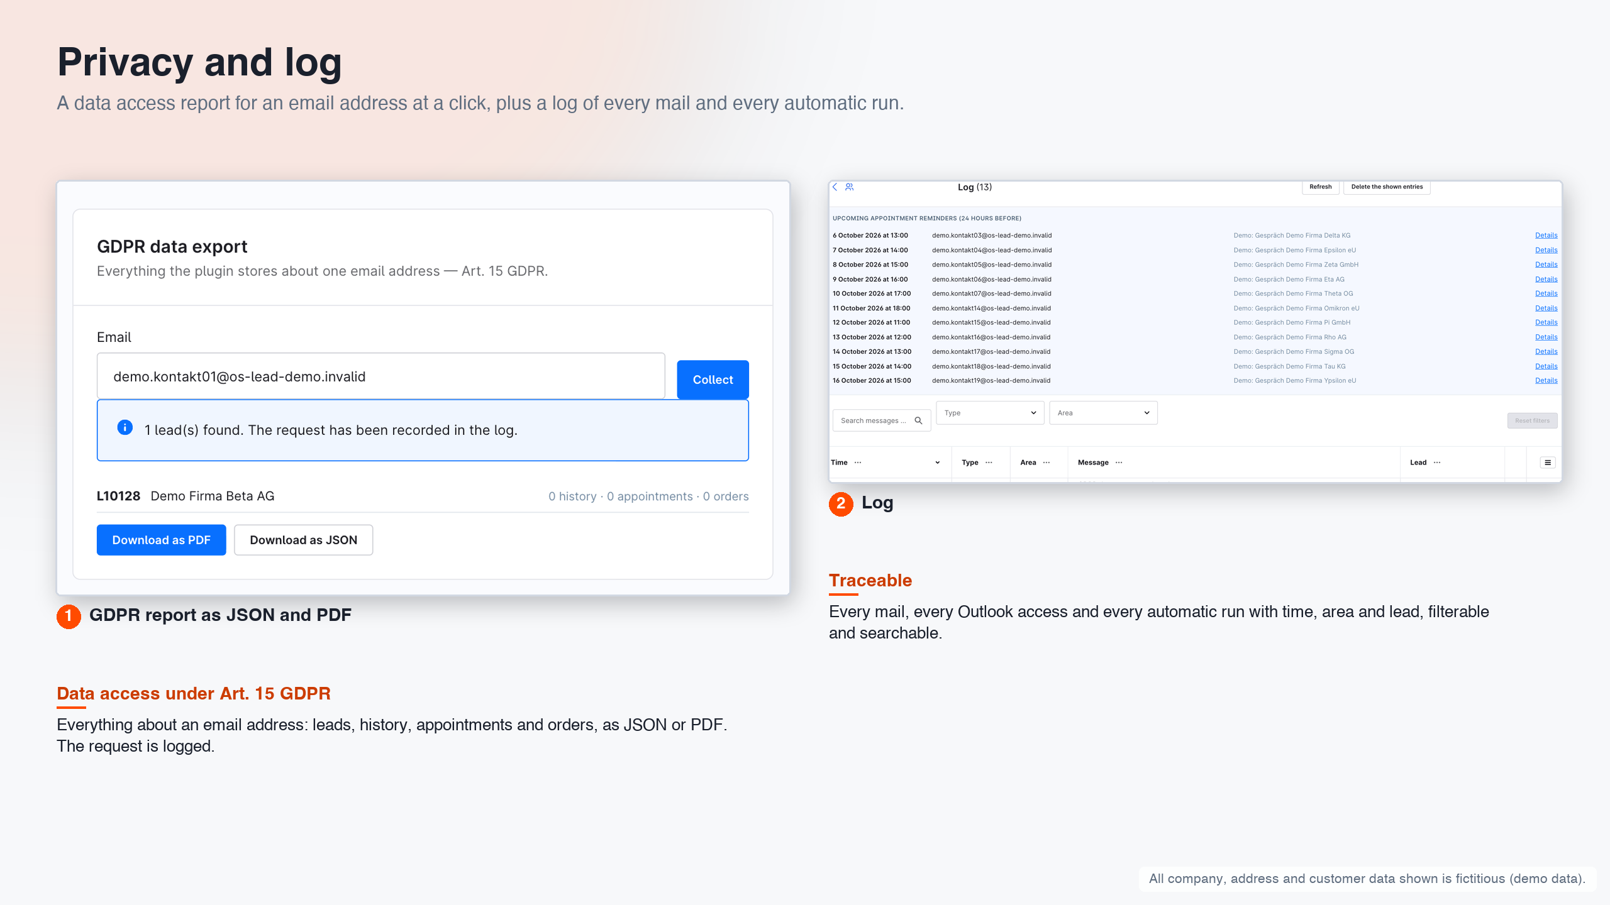The width and height of the screenshot is (1610, 905).
Task: Click the Refresh button in the log
Action: [x=1320, y=187]
